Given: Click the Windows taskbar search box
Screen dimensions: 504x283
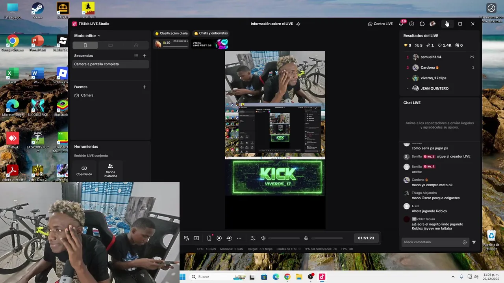Looking at the screenshot, I should click(218, 277).
